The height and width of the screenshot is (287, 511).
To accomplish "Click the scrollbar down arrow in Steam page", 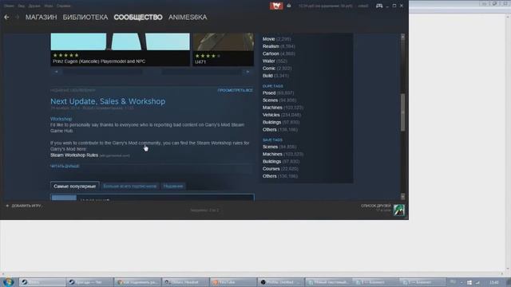I will pos(402,197).
